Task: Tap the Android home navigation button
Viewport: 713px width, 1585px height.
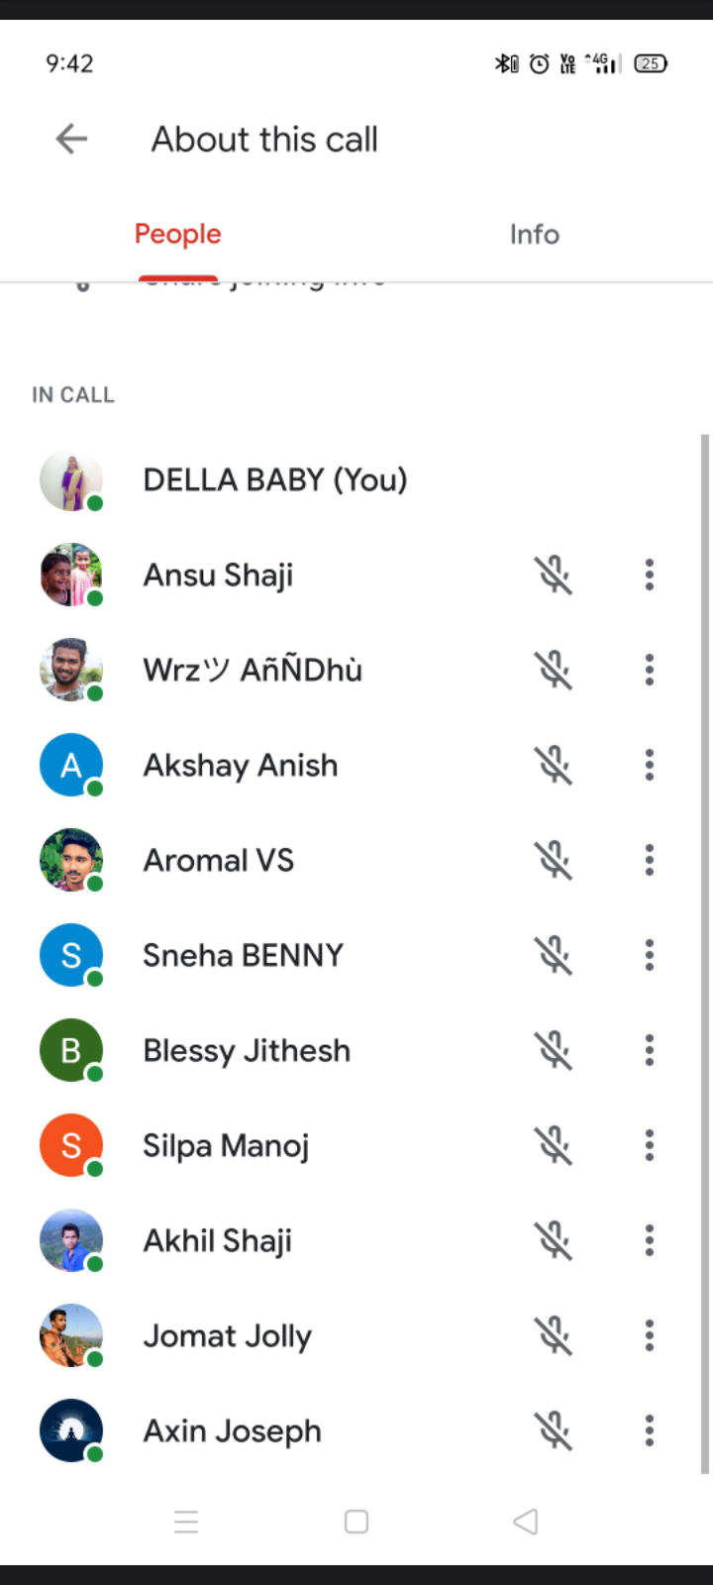Action: coord(356,1522)
